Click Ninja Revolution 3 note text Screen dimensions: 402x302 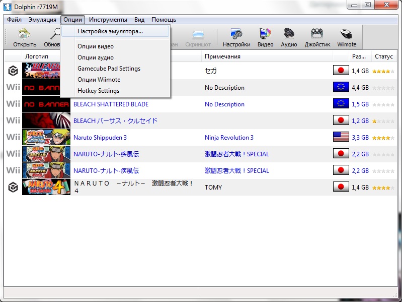point(229,138)
